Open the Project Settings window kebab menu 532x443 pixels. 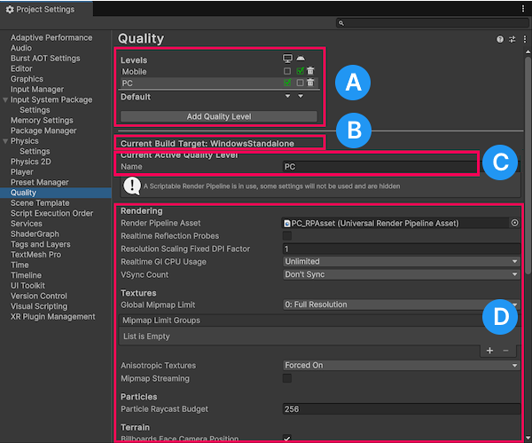[523, 6]
